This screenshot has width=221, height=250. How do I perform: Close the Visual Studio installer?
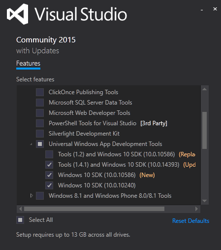[x=215, y=9]
